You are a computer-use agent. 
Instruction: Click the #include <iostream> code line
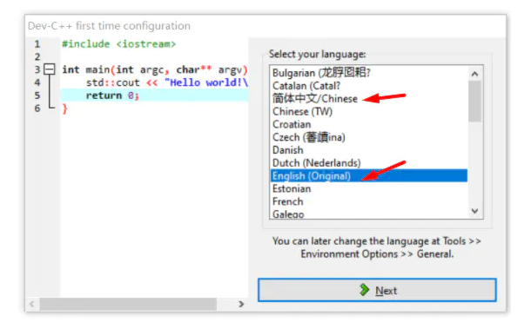tap(119, 44)
